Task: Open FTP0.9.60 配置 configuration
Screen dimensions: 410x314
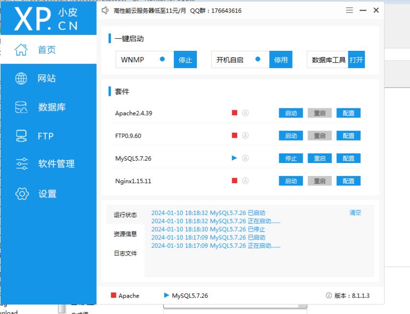Action: 348,136
